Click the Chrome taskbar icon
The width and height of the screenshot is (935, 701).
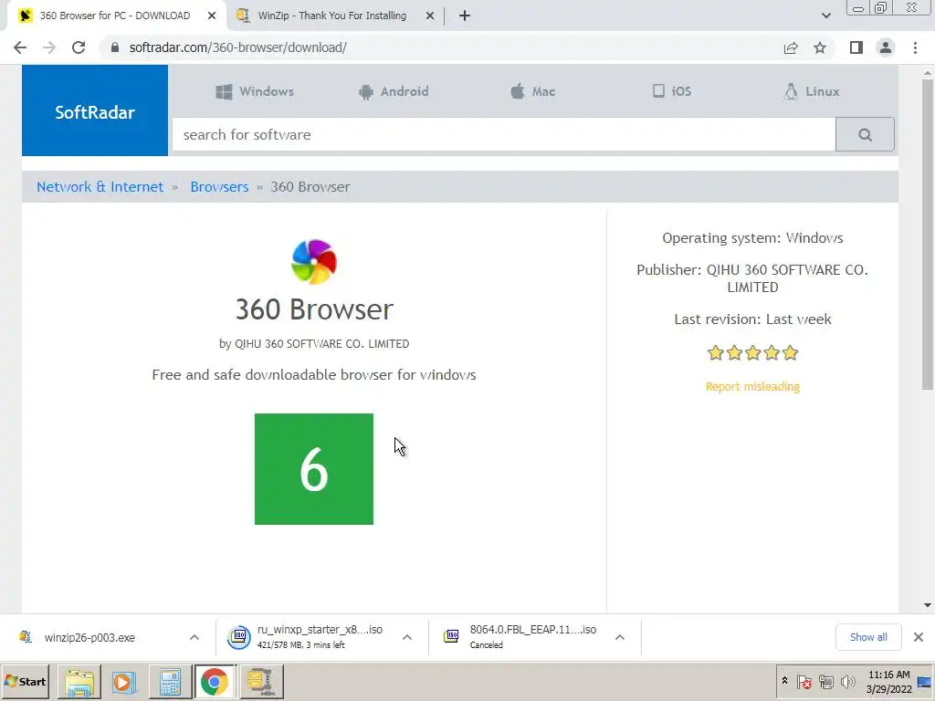click(x=215, y=682)
